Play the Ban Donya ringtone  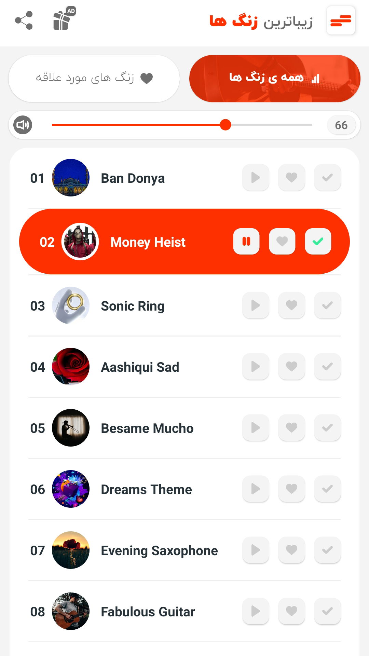tap(256, 178)
